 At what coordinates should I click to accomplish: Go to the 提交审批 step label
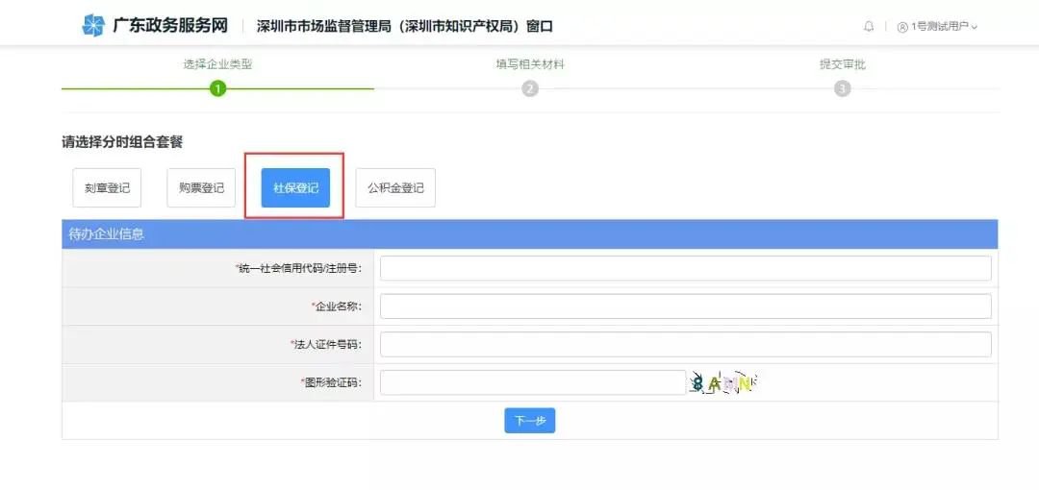[842, 64]
